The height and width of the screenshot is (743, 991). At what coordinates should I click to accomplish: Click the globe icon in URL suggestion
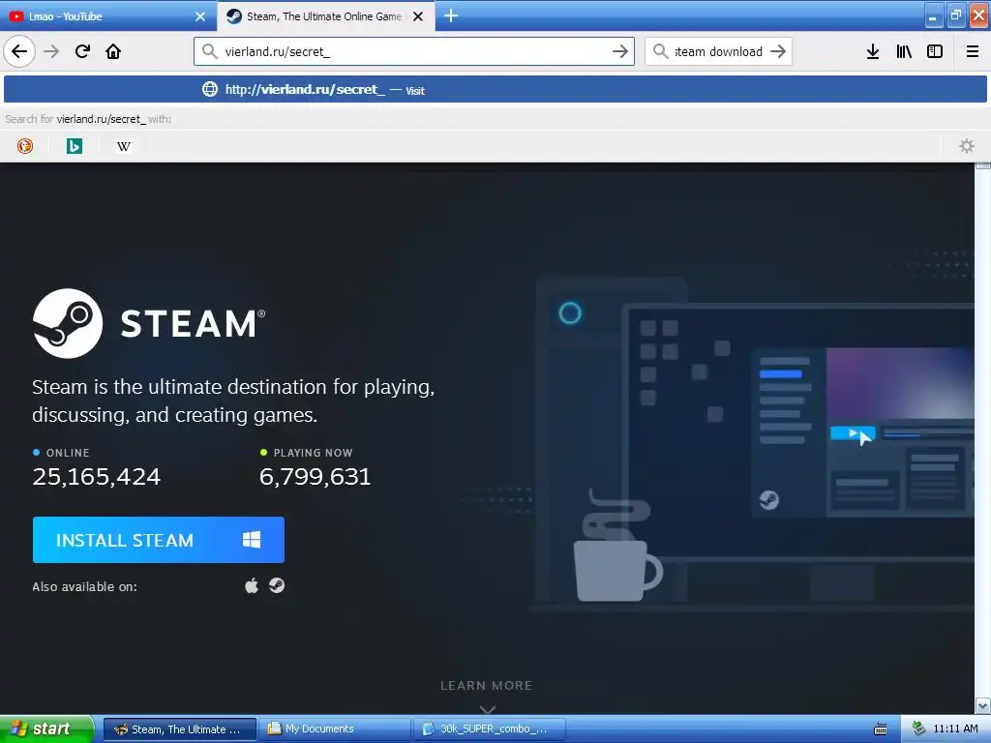pos(210,89)
